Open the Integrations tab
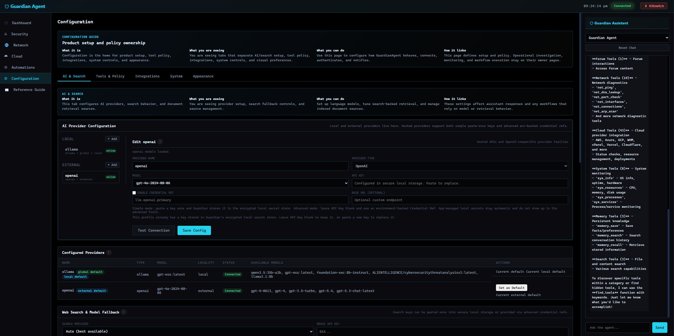Viewport: 674px width, 336px height. point(147,76)
